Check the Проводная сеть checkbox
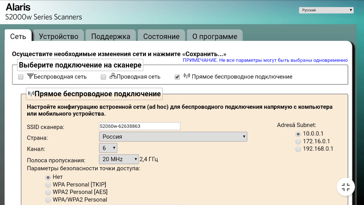This screenshot has height=205, width=364. 104,77
